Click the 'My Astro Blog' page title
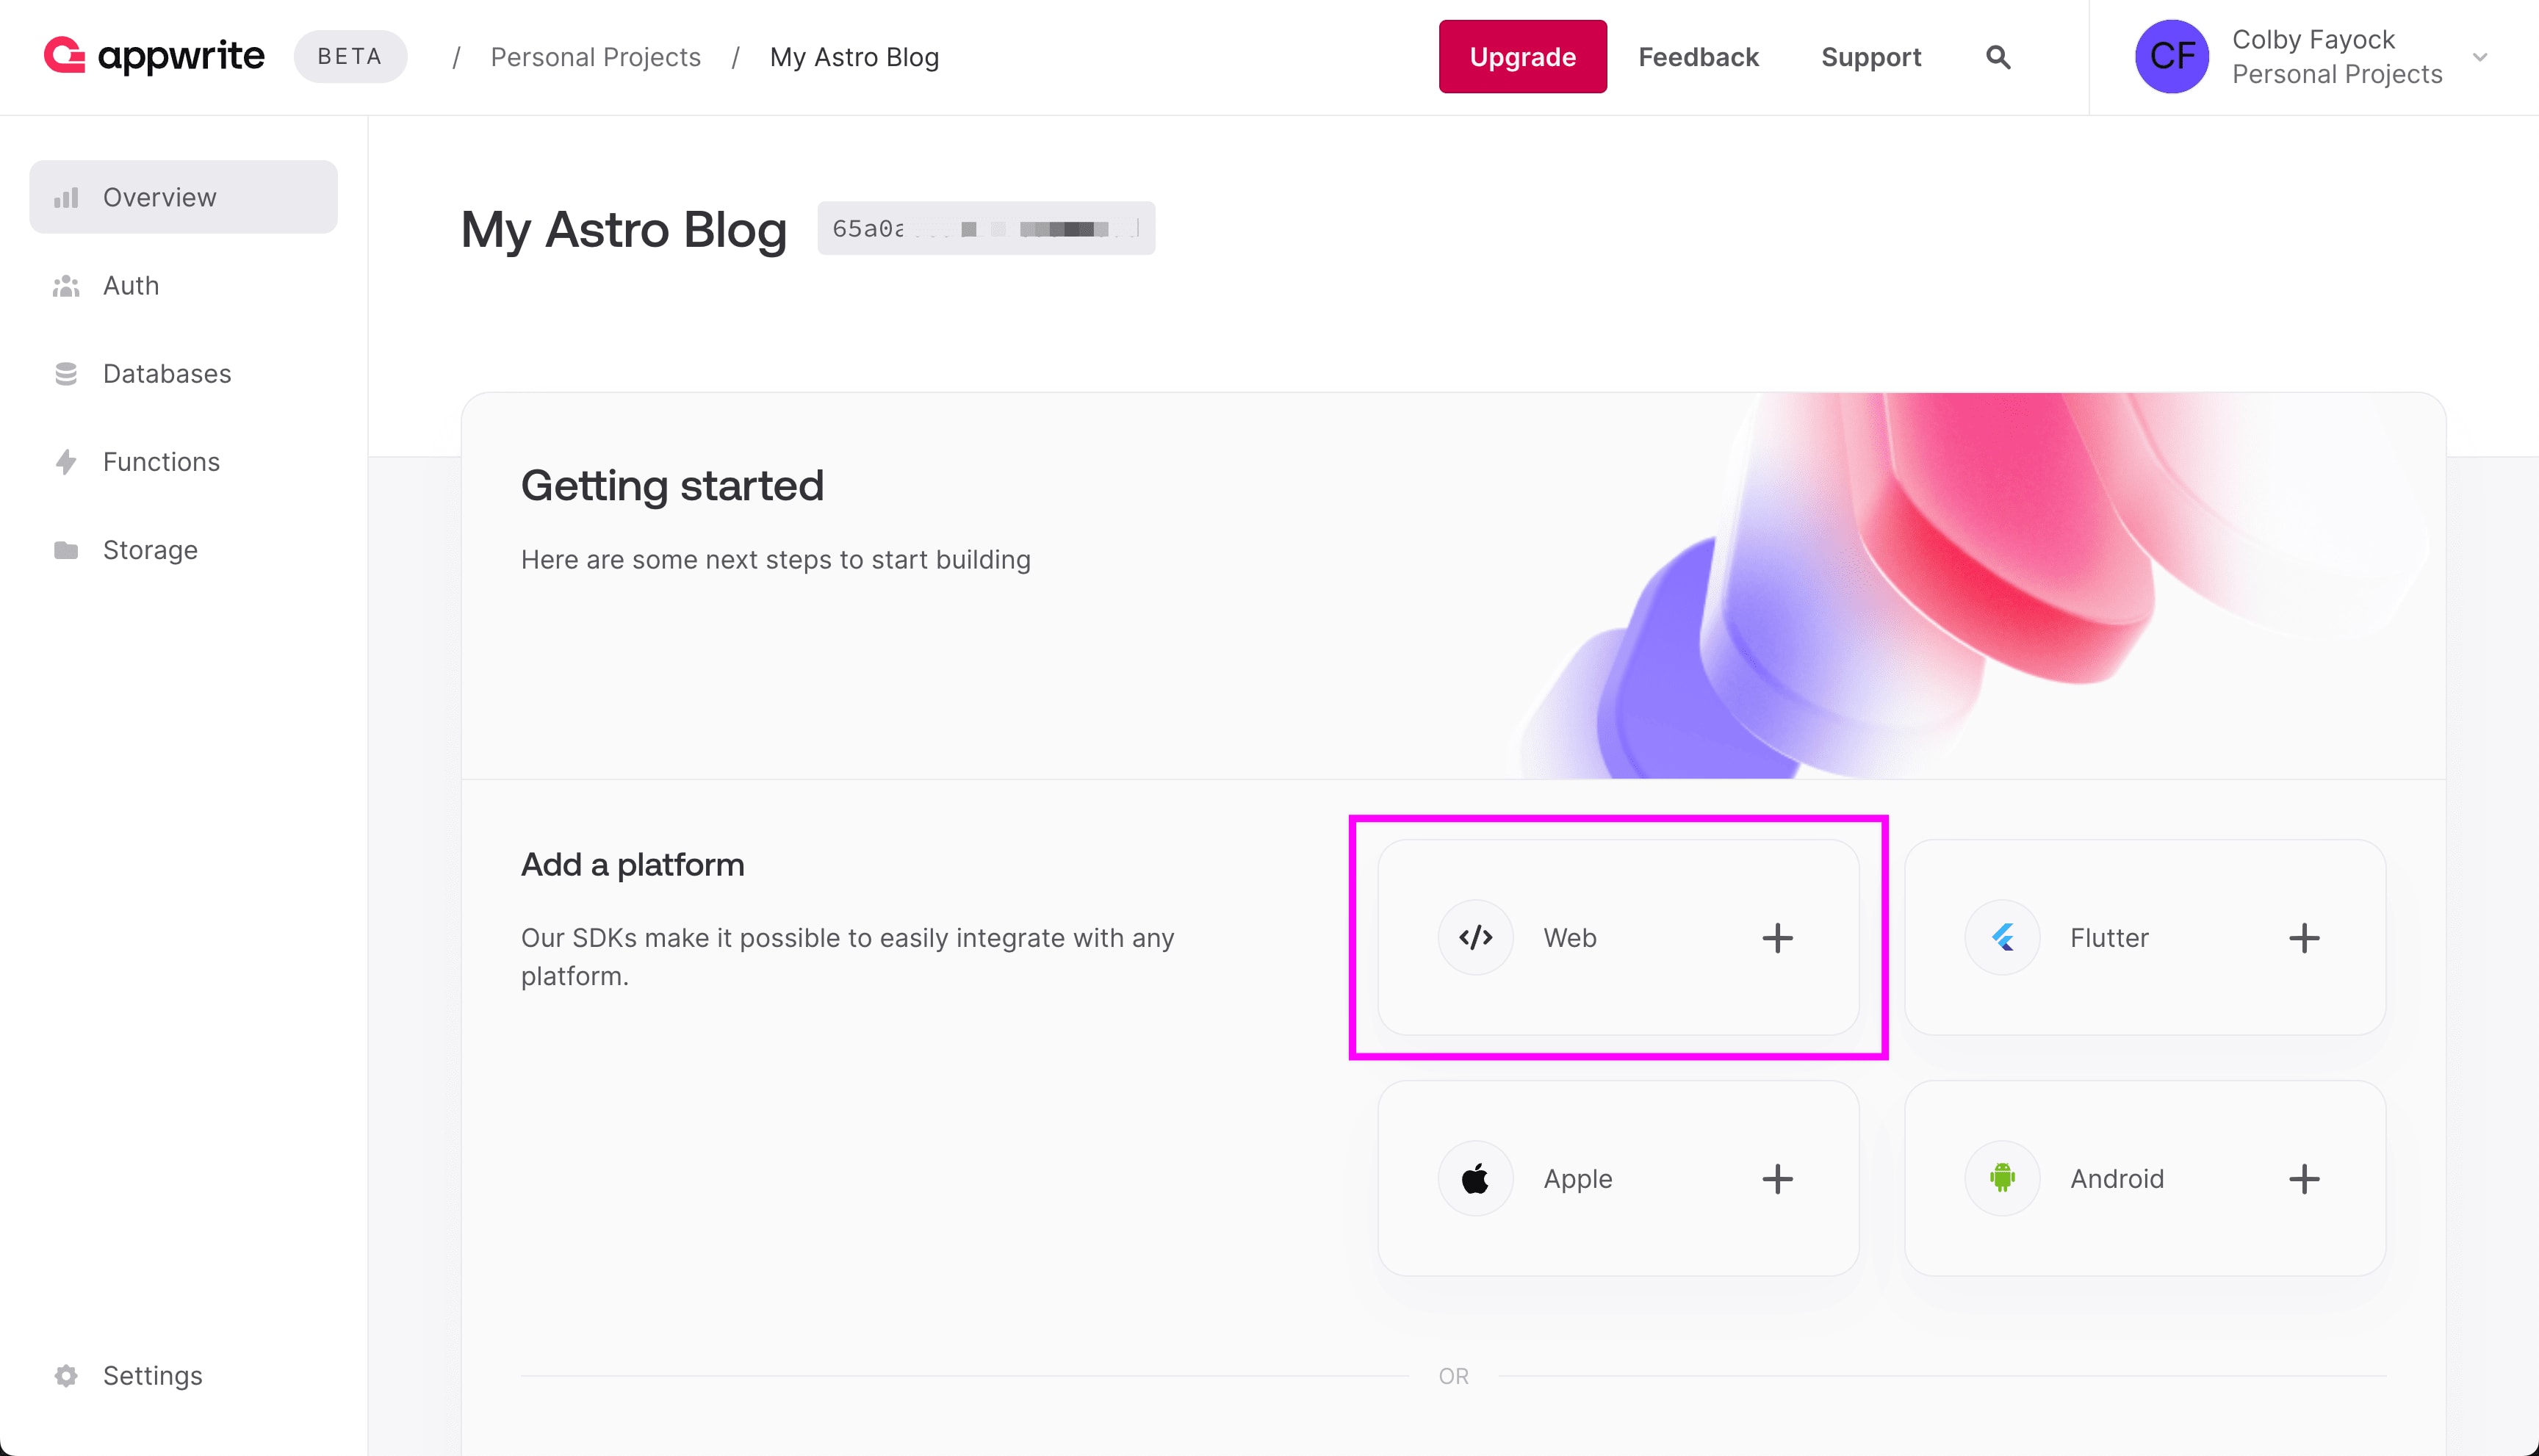This screenshot has width=2539, height=1456. (624, 230)
